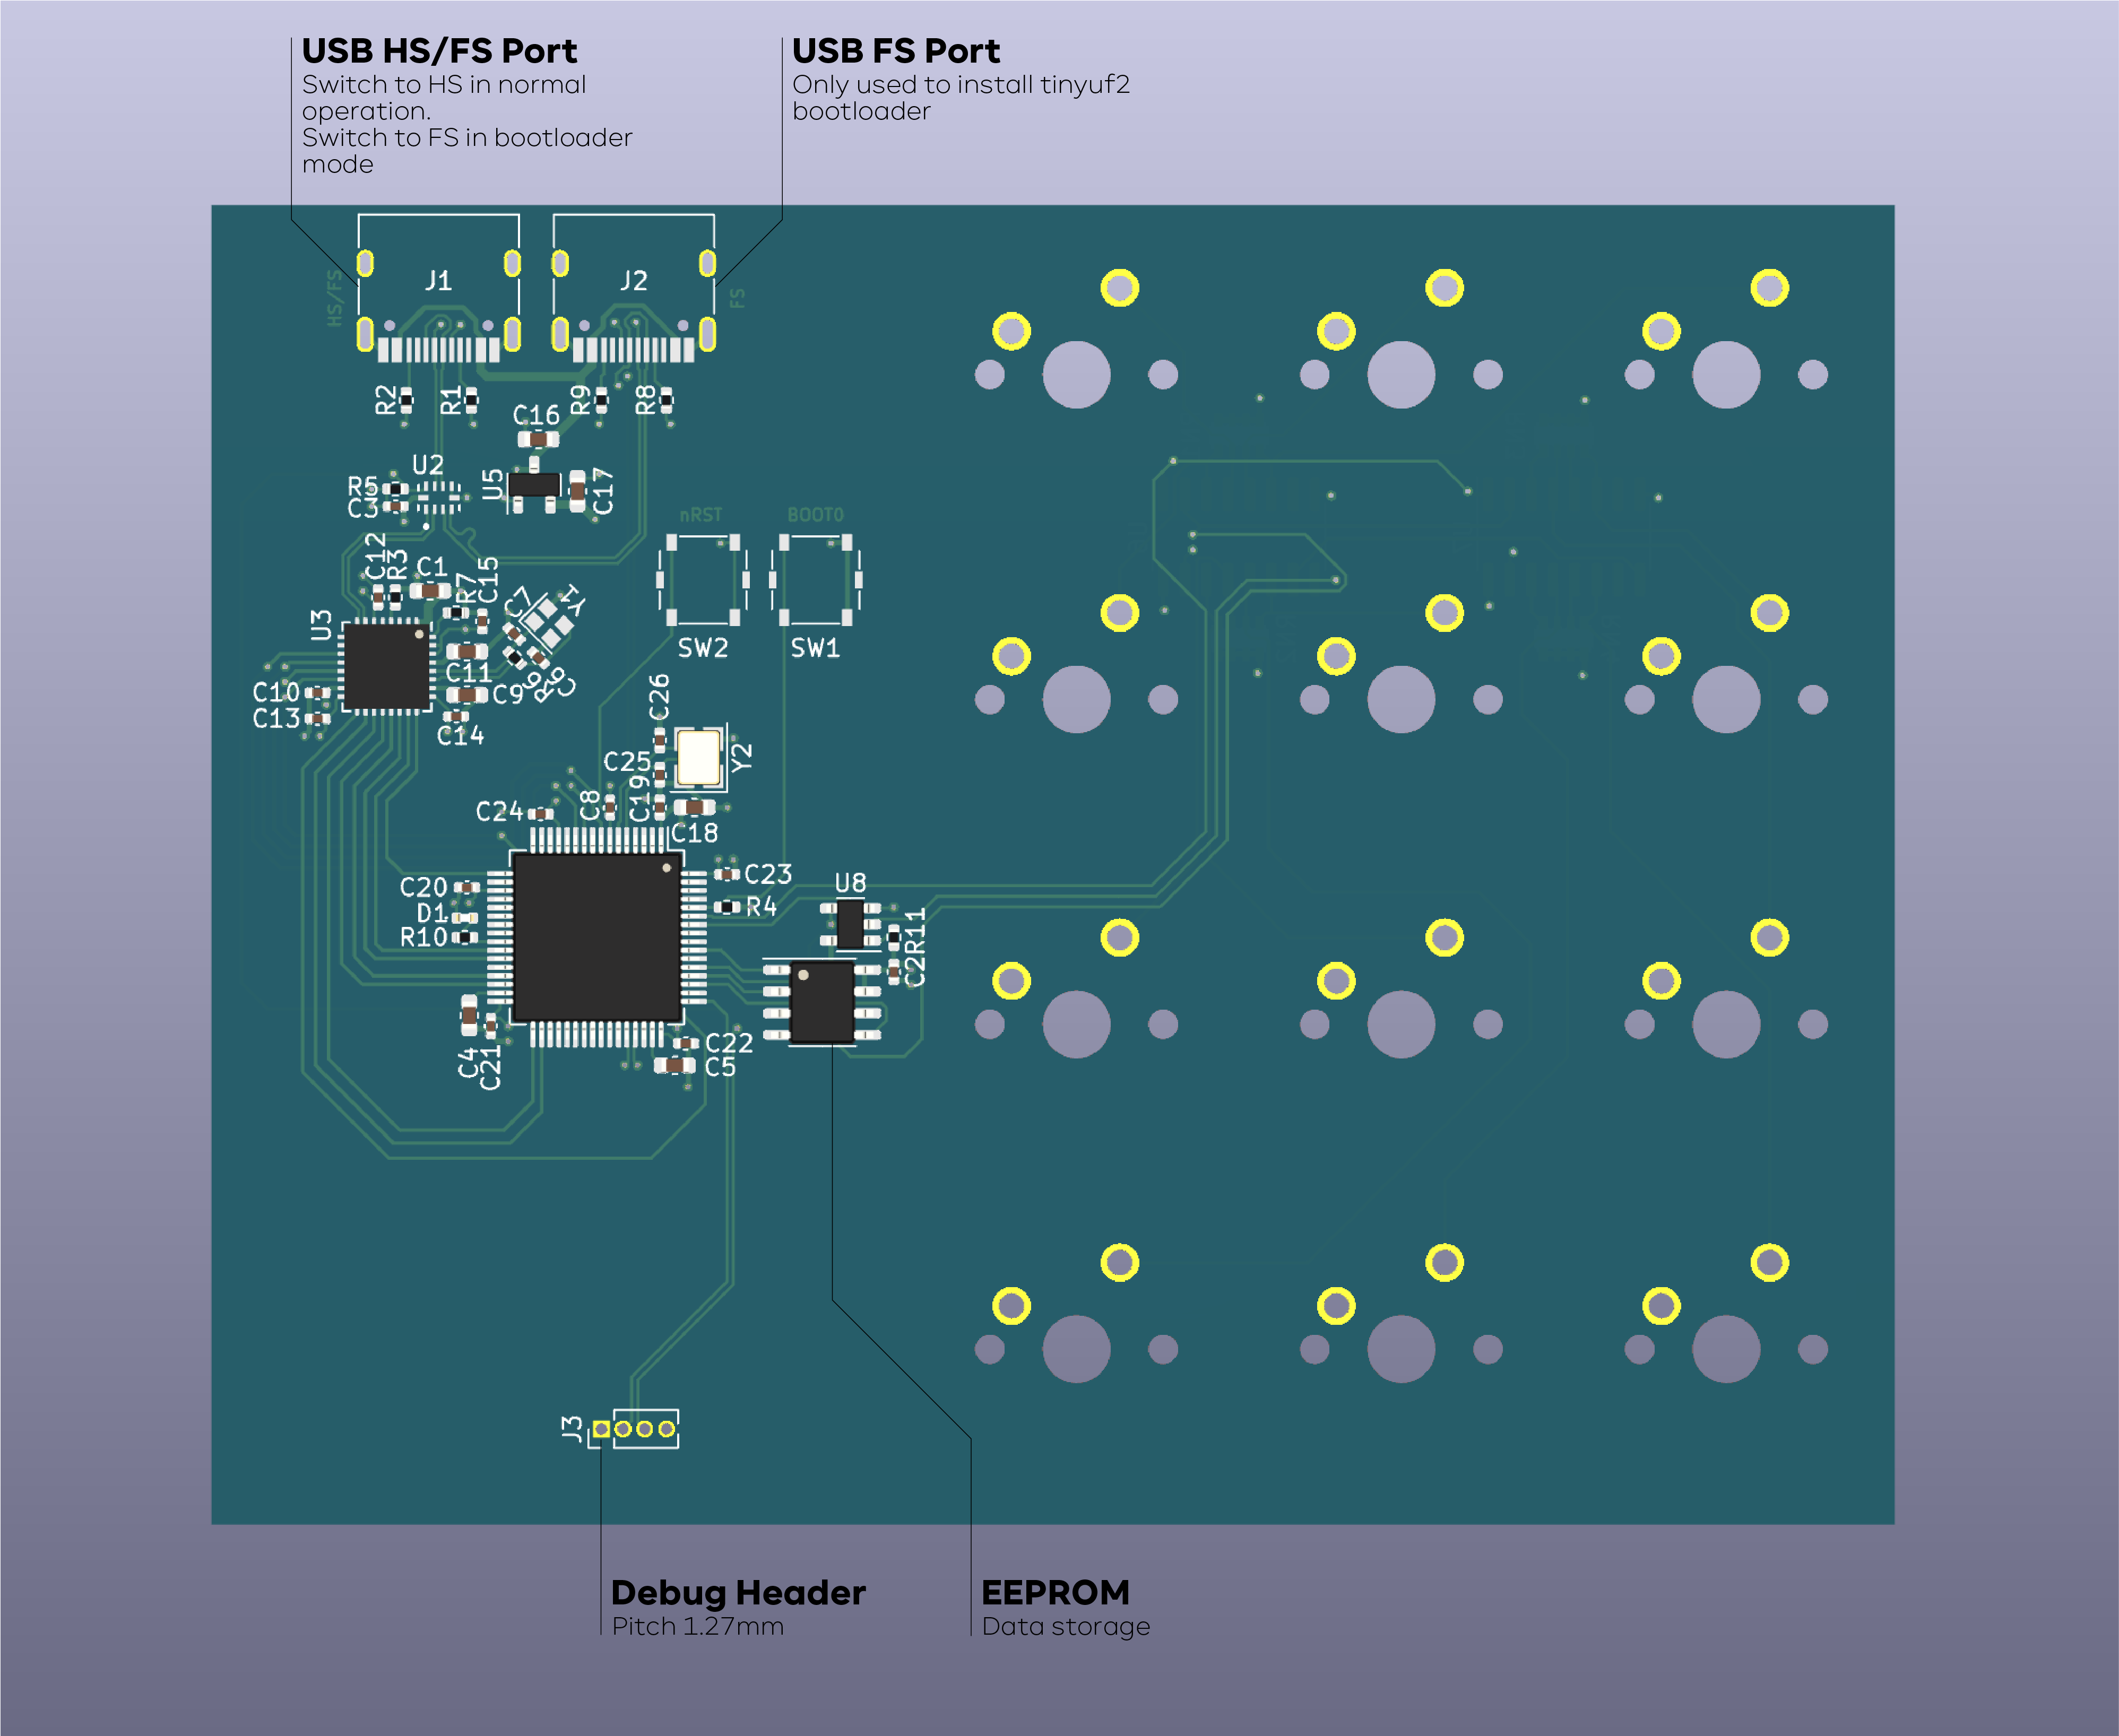2119x1736 pixels.
Task: Click the large square microcontroller chip
Action: pos(597,937)
